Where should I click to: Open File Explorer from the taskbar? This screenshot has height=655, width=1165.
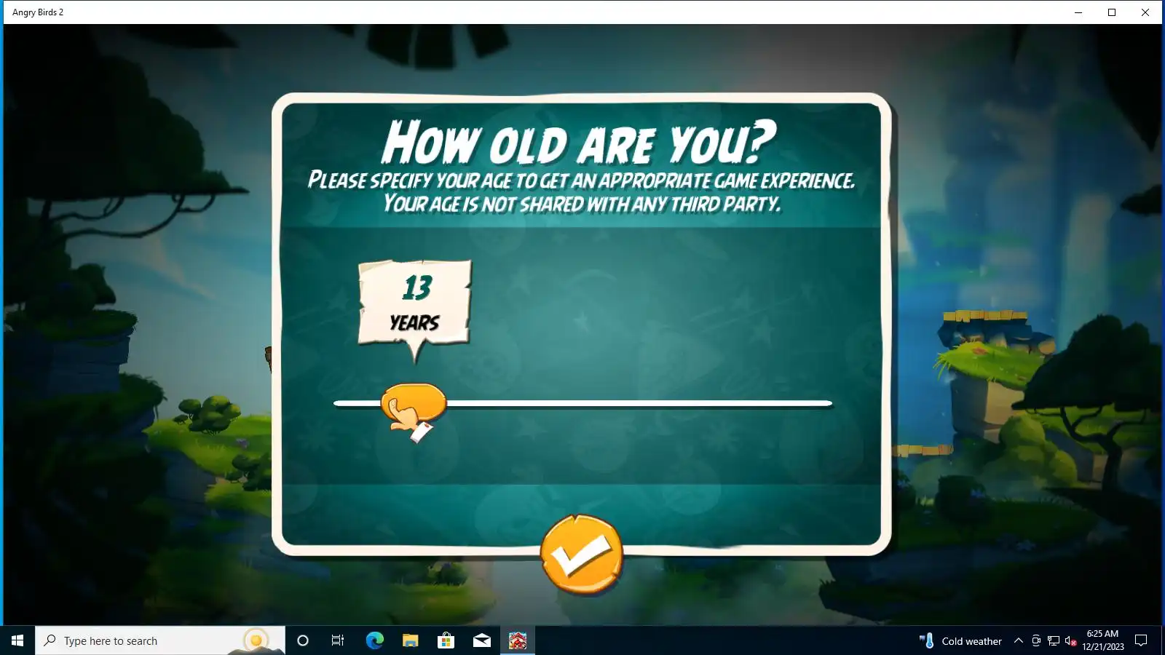pos(410,640)
